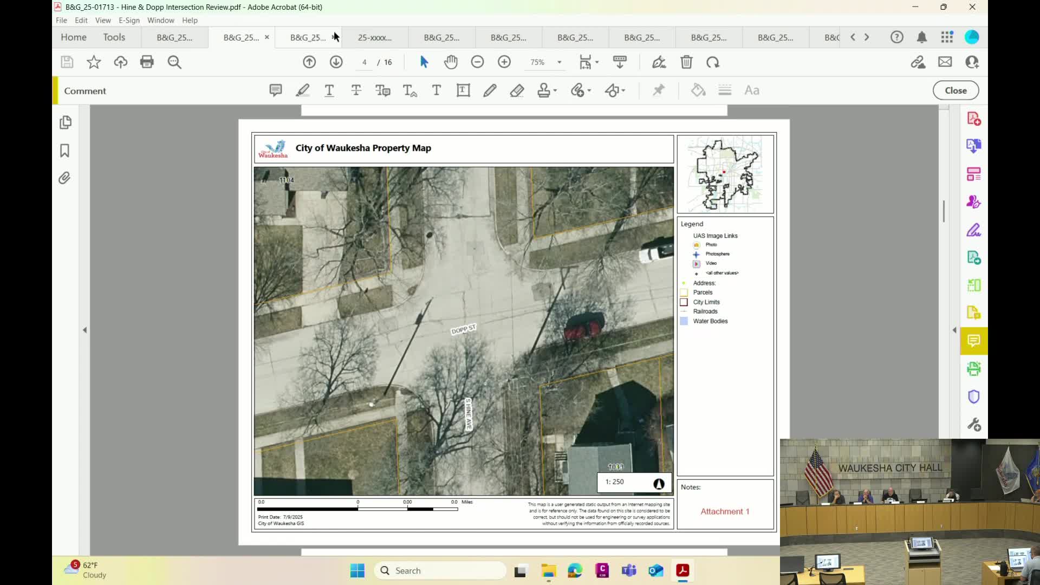Open the E-Sign menu
The image size is (1040, 585).
(x=129, y=20)
